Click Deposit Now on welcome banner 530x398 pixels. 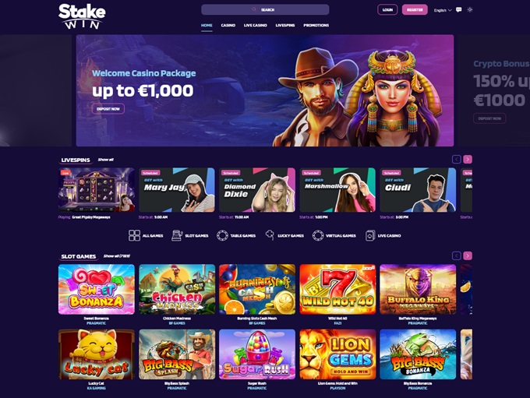[x=108, y=109]
